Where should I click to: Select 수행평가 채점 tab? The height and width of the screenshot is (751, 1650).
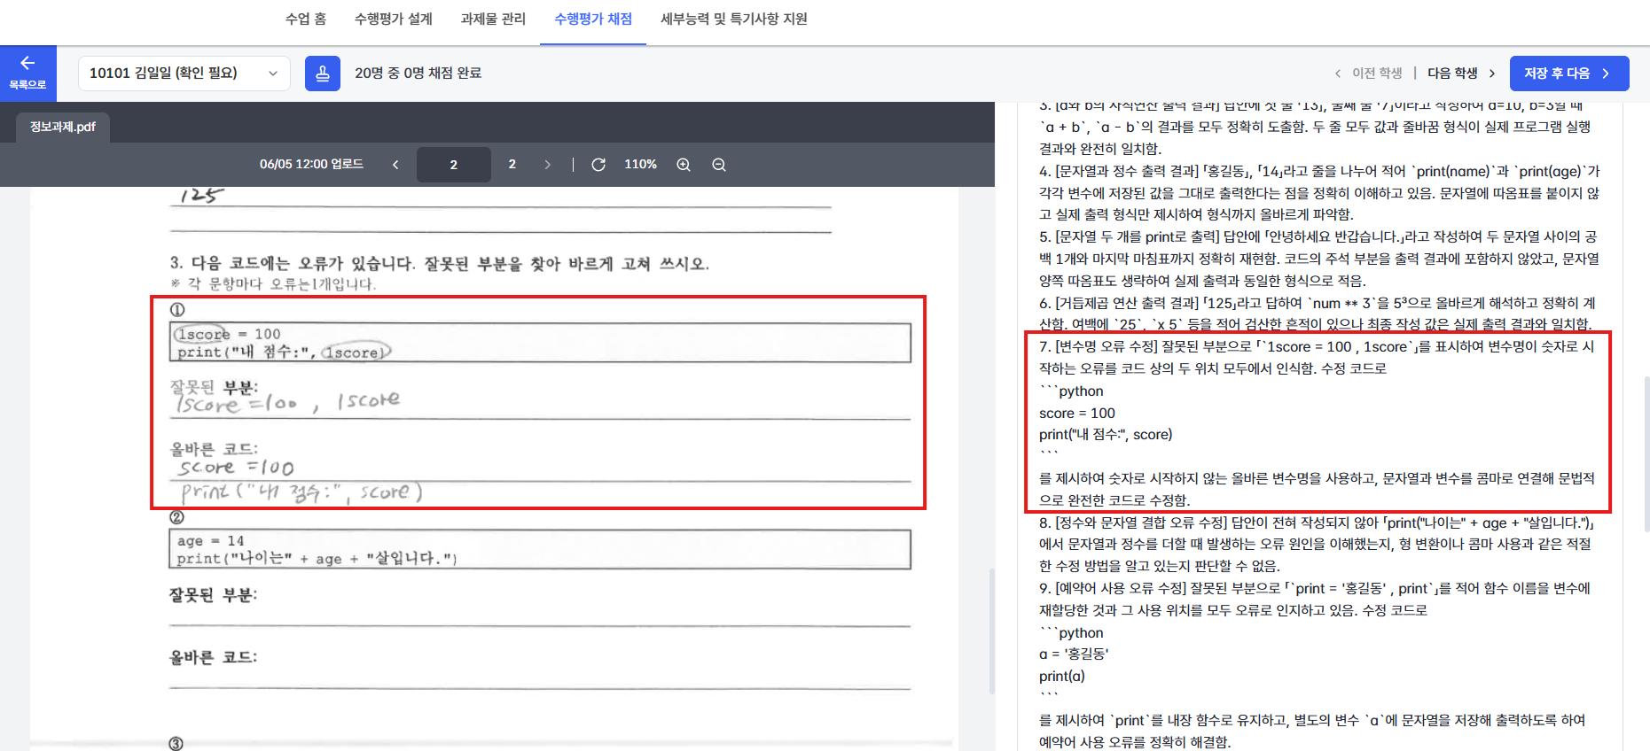point(593,19)
